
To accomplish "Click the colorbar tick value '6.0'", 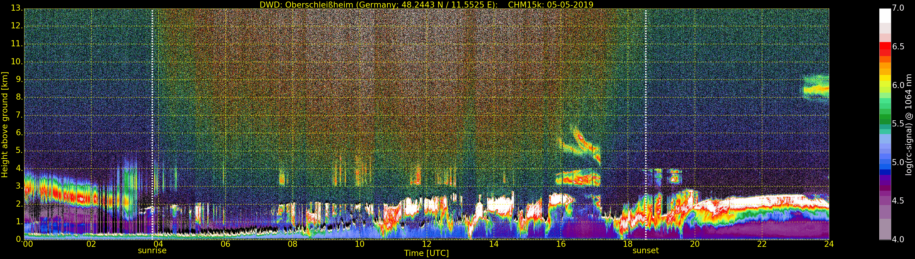I will tap(898, 86).
